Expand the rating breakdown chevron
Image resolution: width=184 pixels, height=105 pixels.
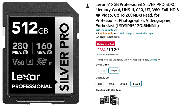pos(115,34)
